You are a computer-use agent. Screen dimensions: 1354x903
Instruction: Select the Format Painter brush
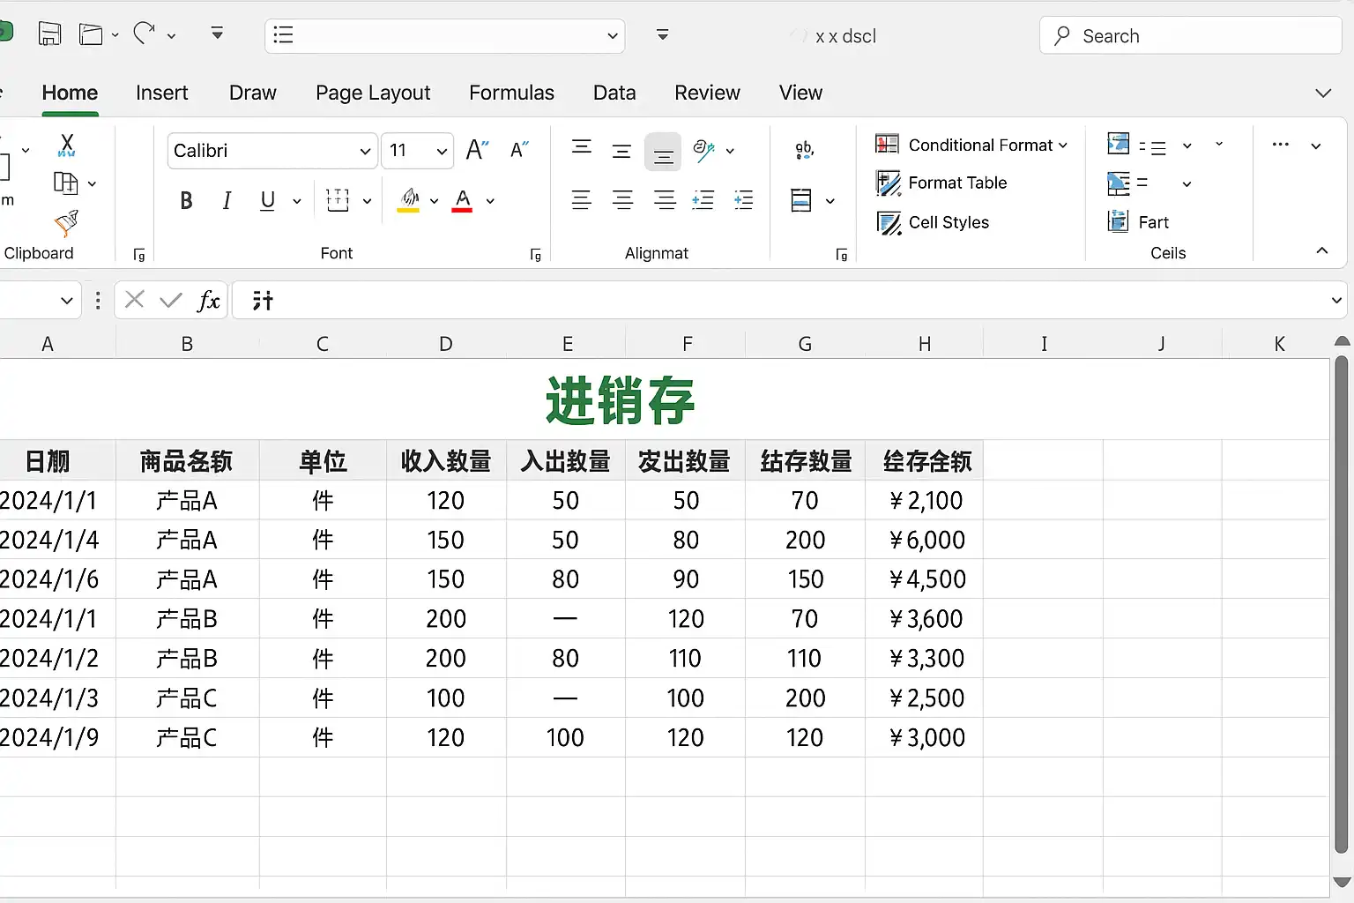[67, 223]
